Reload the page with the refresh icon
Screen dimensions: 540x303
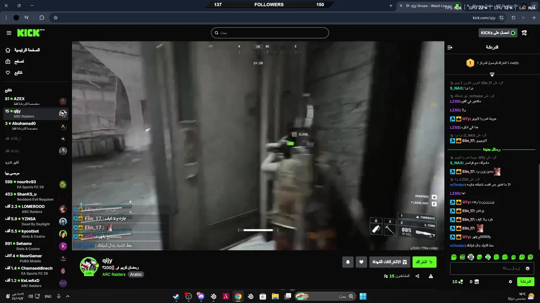coord(513,18)
